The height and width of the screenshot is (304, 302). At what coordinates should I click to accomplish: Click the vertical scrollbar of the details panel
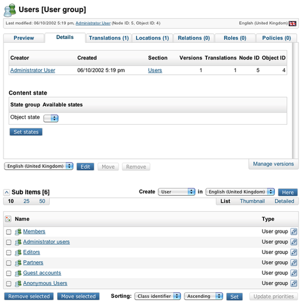coord(295,101)
